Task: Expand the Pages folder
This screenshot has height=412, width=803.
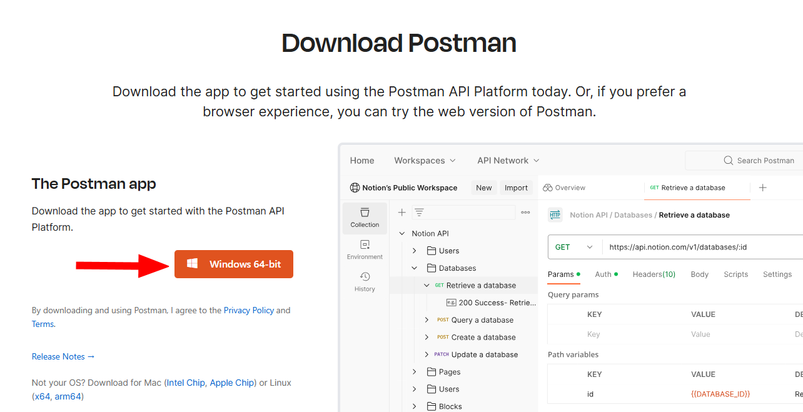Action: pos(414,372)
